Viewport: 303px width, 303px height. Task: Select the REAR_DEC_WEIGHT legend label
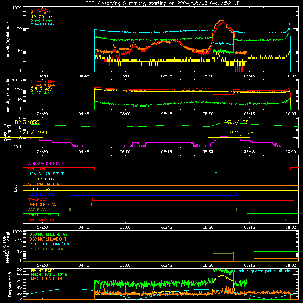pos(47,249)
